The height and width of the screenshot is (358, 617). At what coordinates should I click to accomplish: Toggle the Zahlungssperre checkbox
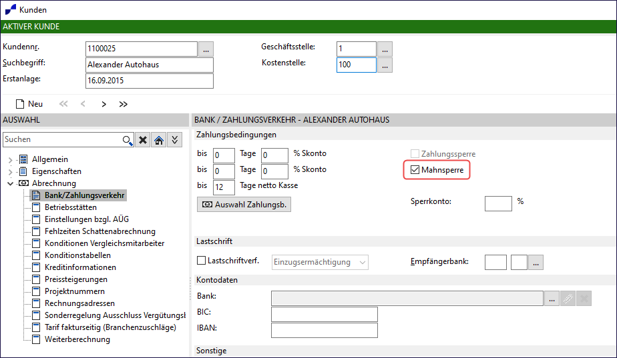coord(415,154)
